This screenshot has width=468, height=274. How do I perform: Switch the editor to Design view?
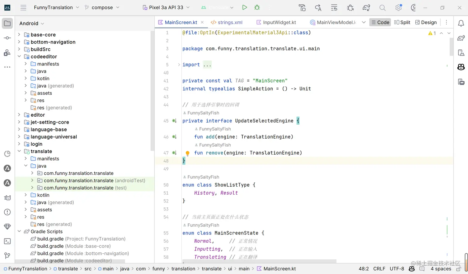[426, 22]
